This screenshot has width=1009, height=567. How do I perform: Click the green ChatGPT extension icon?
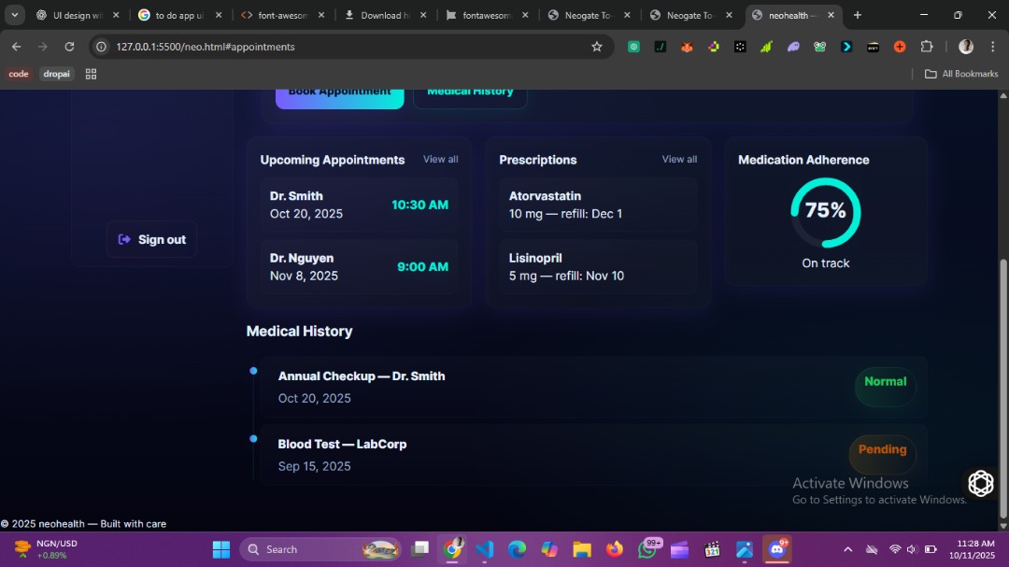(633, 47)
